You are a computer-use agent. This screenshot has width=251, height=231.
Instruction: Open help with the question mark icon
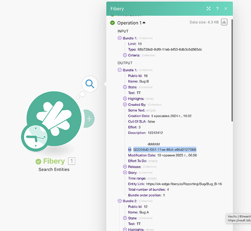pyautogui.click(x=217, y=8)
